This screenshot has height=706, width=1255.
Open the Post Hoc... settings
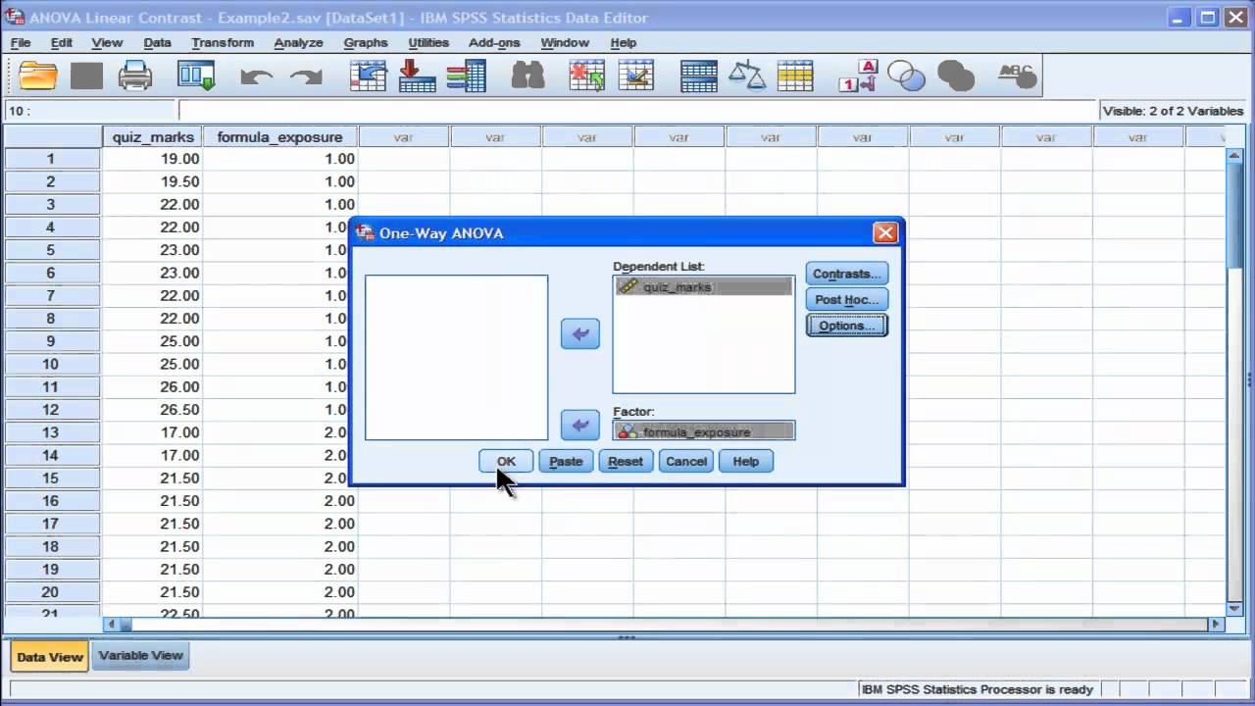tap(847, 300)
